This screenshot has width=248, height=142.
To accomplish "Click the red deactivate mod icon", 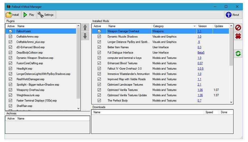I will (x=238, y=28).
